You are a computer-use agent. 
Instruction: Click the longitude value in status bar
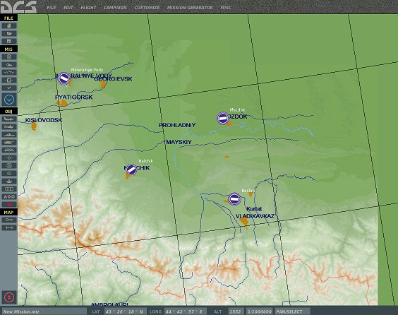point(186,311)
